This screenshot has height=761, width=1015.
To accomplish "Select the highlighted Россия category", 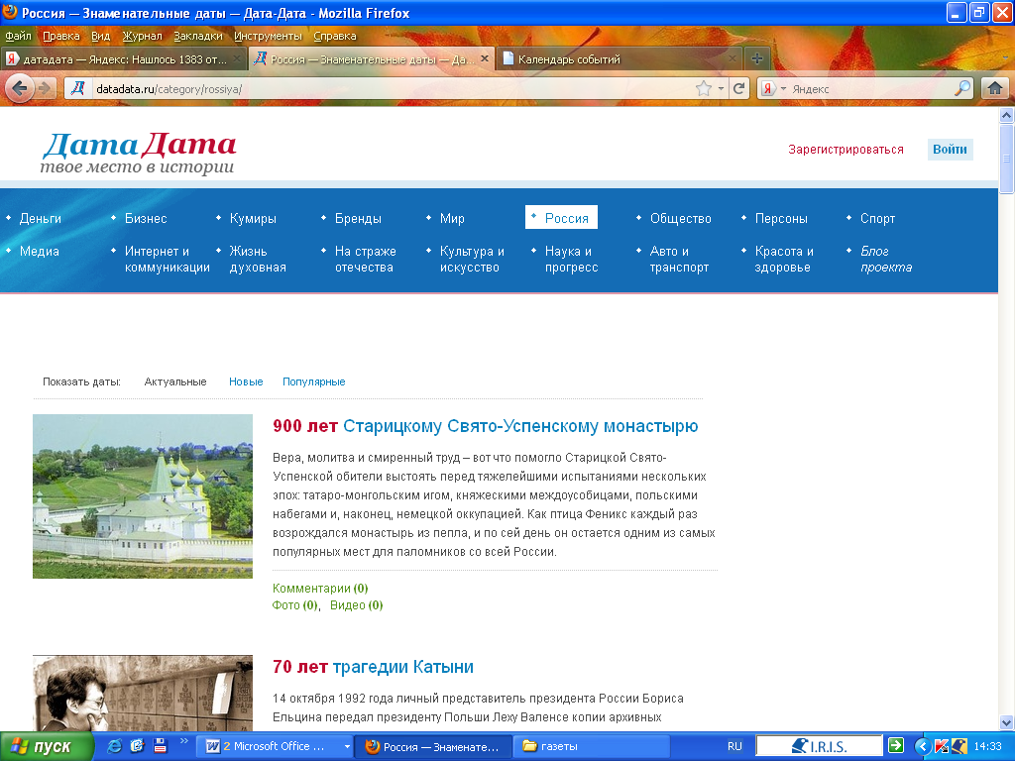I will point(561,217).
